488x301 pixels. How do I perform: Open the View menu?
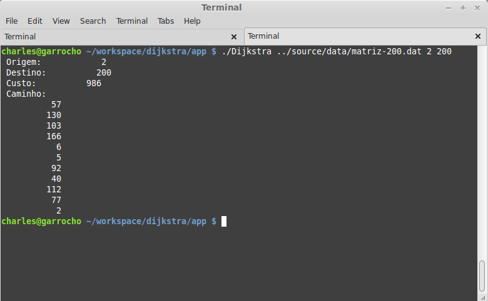tap(61, 21)
